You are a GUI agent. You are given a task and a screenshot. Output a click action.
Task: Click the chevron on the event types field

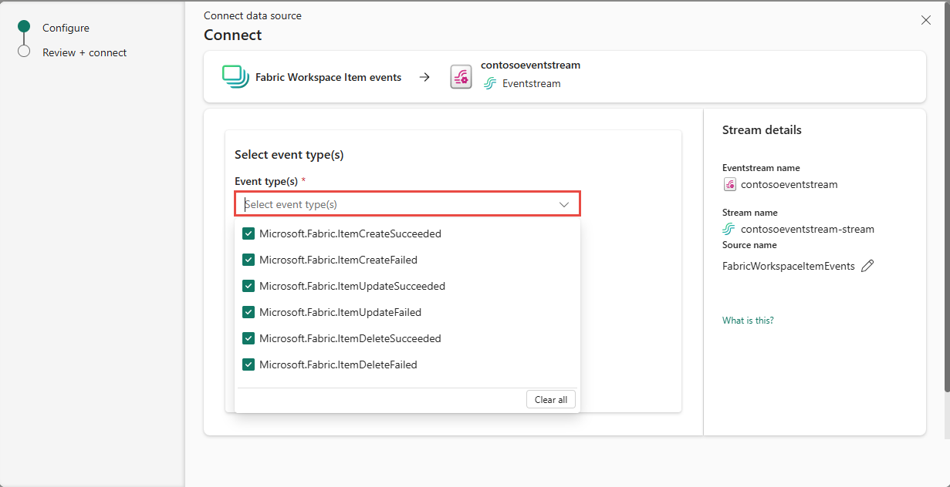[x=563, y=203]
